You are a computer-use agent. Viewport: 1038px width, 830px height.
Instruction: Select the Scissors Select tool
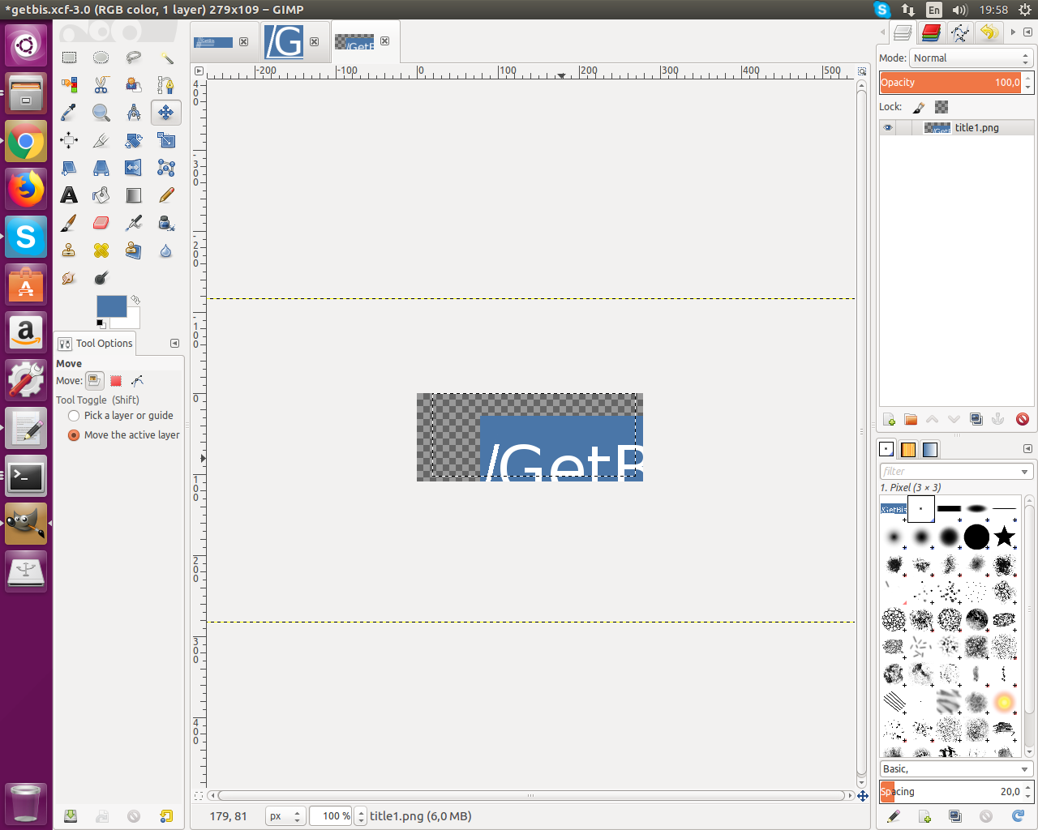pyautogui.click(x=101, y=85)
